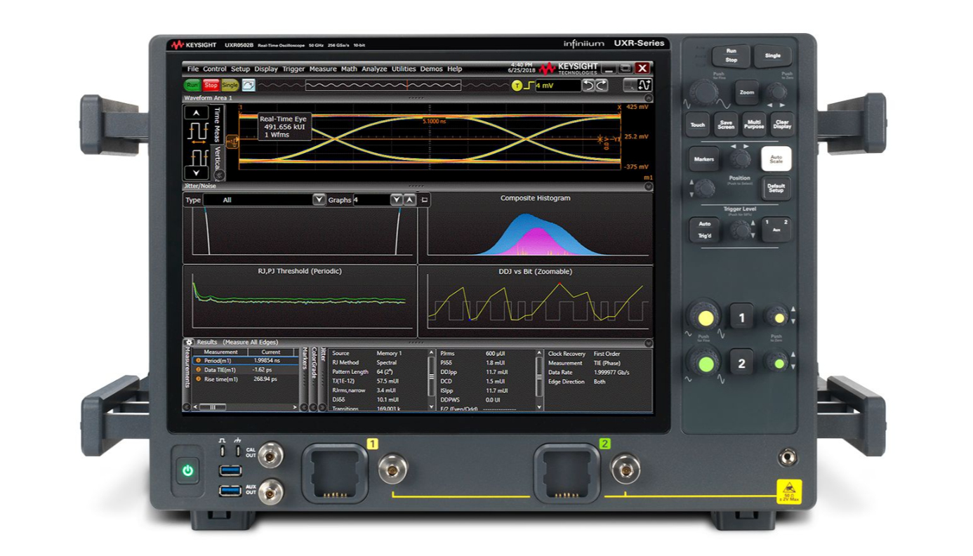
Task: Open the Graphs count dropdown
Action: (x=396, y=199)
